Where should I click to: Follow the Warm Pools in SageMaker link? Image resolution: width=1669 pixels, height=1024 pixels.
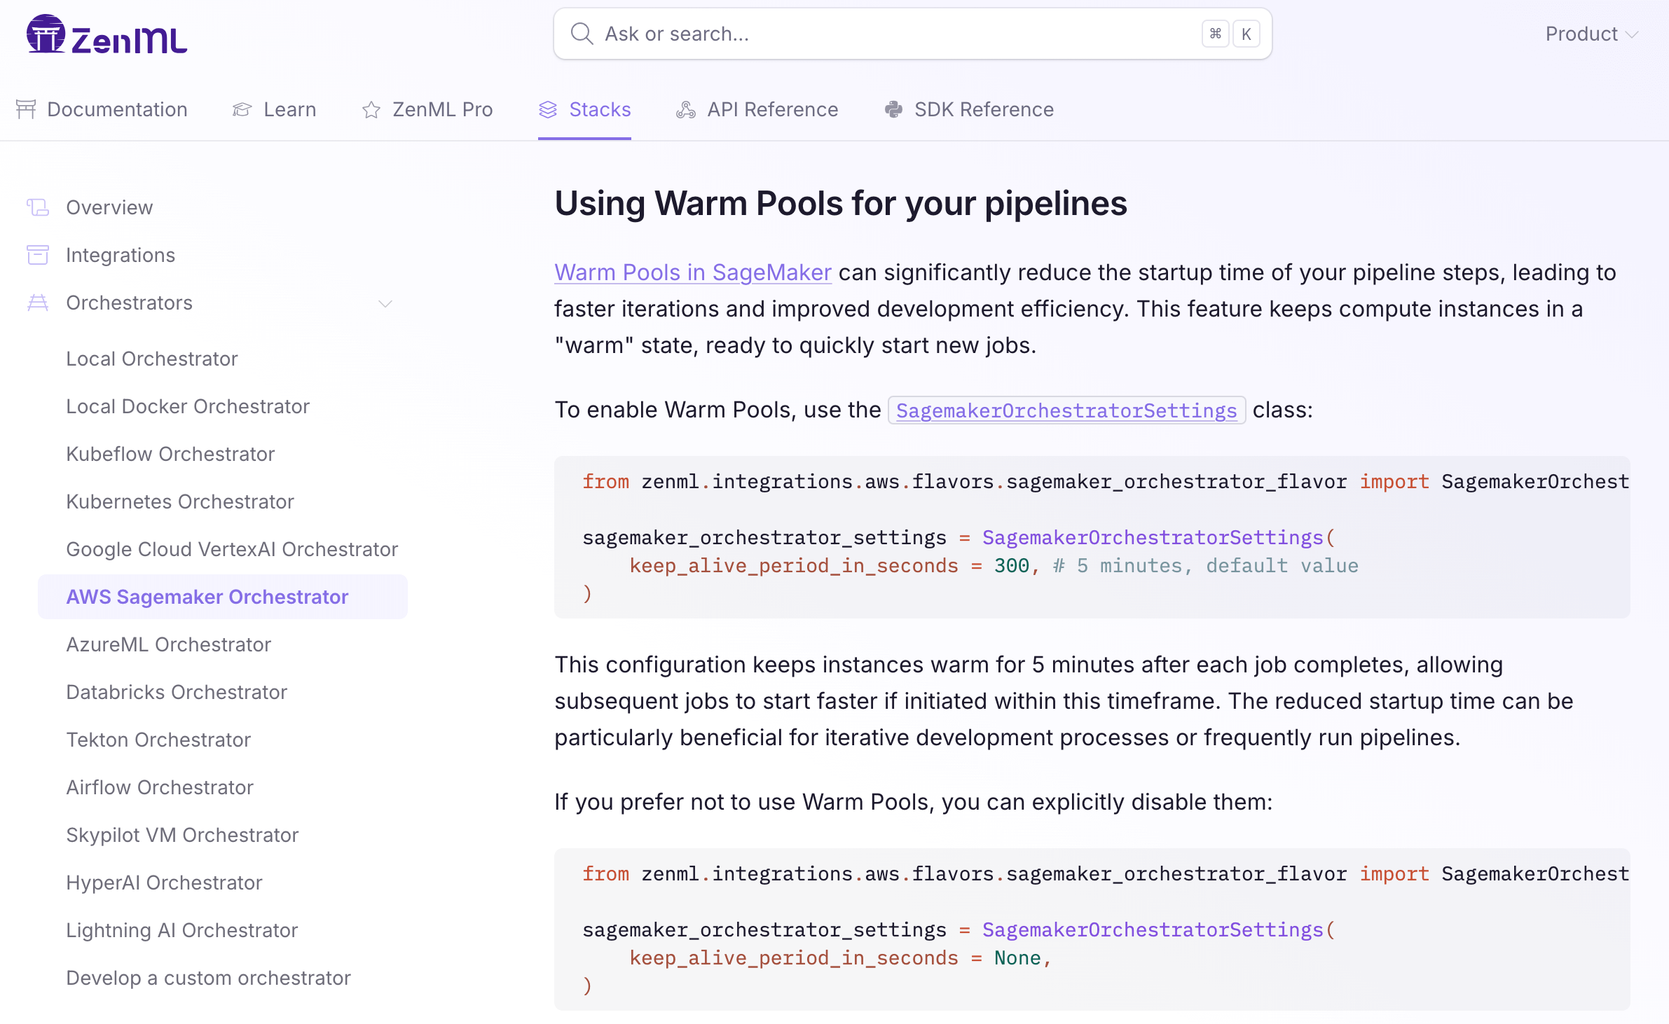[692, 272]
